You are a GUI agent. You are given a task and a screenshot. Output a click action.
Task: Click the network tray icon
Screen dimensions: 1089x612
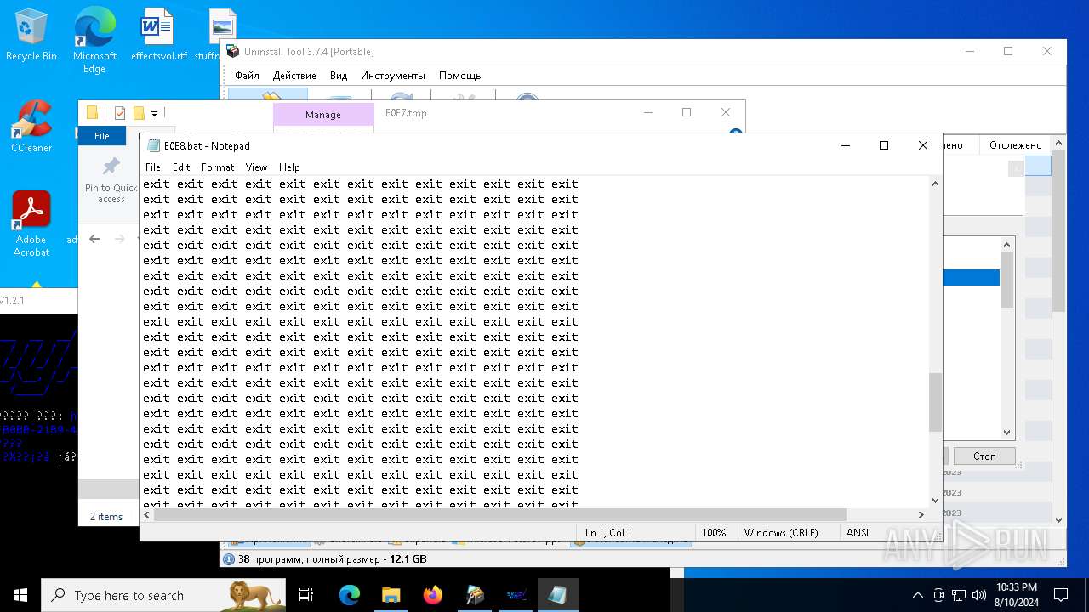[x=959, y=595]
